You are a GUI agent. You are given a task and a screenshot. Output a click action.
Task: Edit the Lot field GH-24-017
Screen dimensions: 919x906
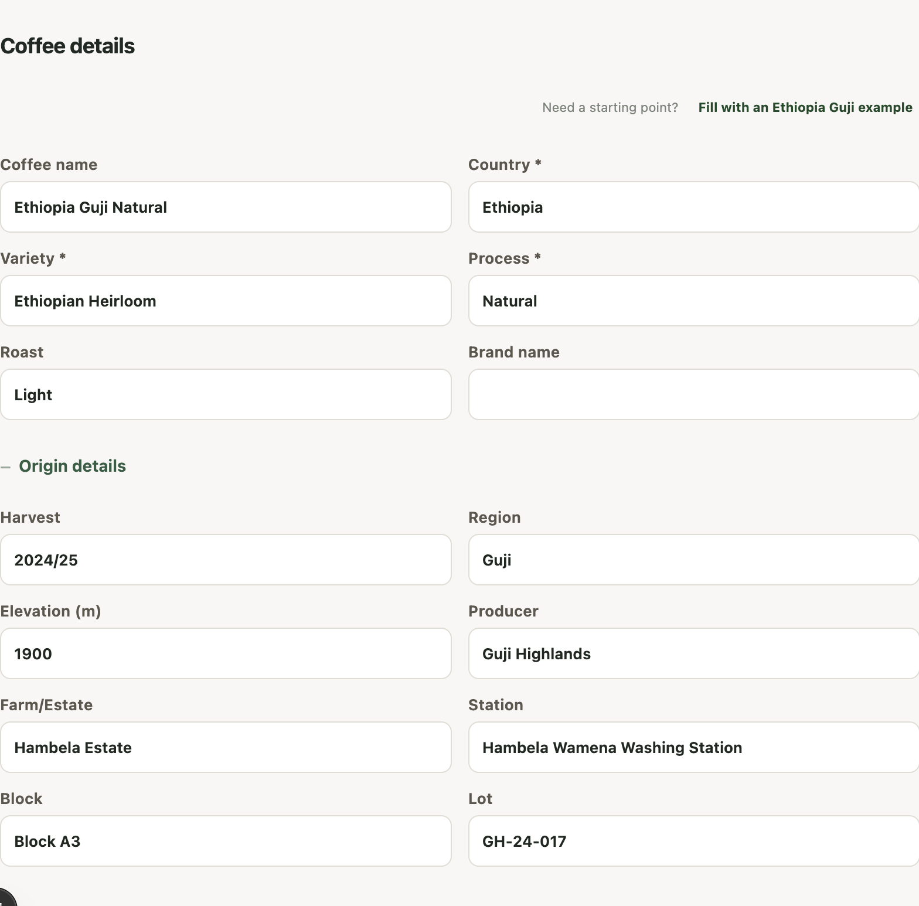pos(693,841)
